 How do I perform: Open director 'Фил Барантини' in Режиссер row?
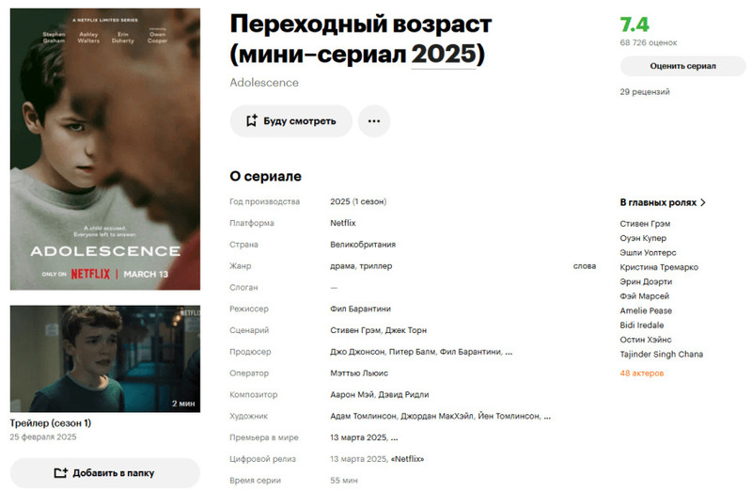point(360,309)
